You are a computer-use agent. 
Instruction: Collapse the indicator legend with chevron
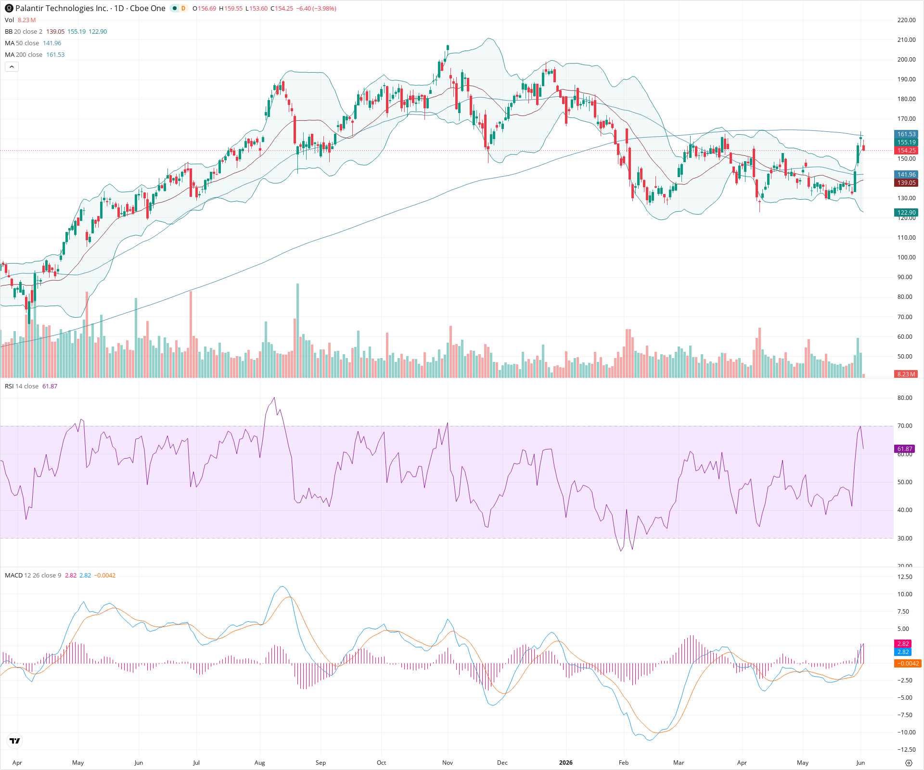(12, 67)
